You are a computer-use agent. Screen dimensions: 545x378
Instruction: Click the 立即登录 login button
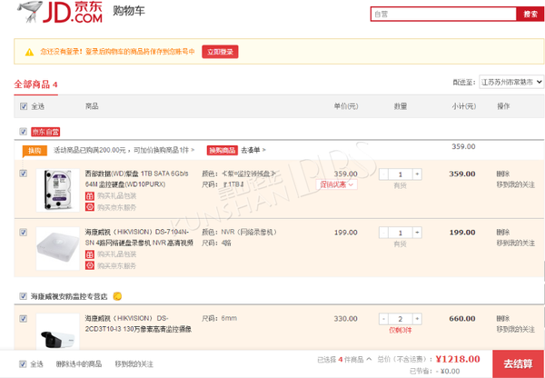tap(219, 52)
